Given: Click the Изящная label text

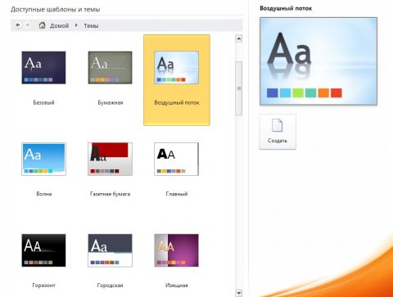Looking at the screenshot, I should point(177,286).
